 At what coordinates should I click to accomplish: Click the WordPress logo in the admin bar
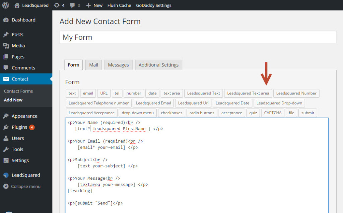point(5,5)
